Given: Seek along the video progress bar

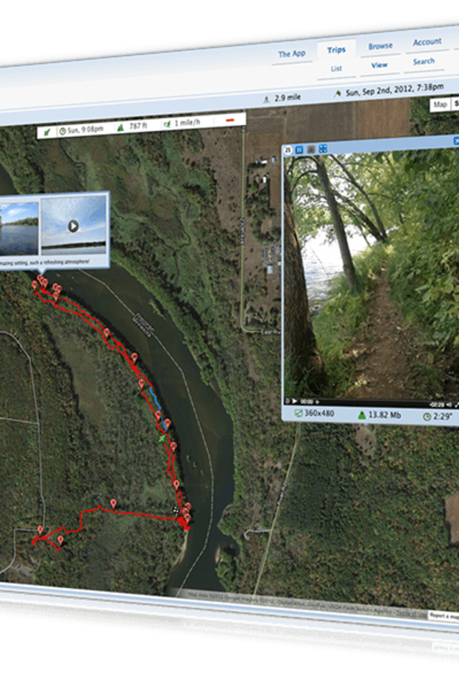Looking at the screenshot, I should tap(373, 403).
